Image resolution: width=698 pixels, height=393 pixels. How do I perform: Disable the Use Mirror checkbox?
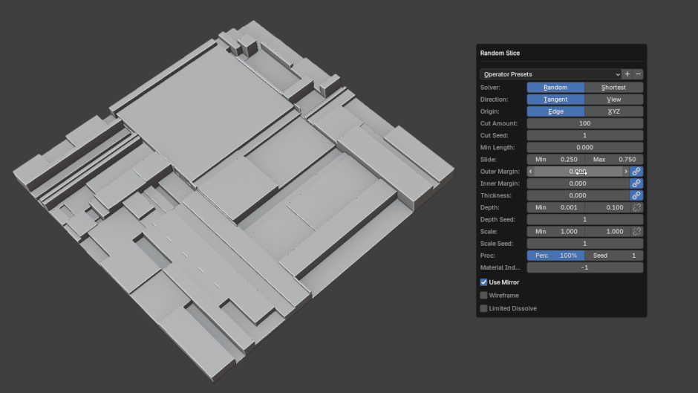[484, 282]
